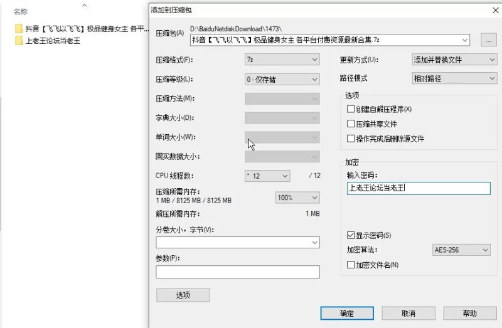
Task: Click the D:\BaiduNetdiskDownload\1473\ path text
Action: point(236,29)
